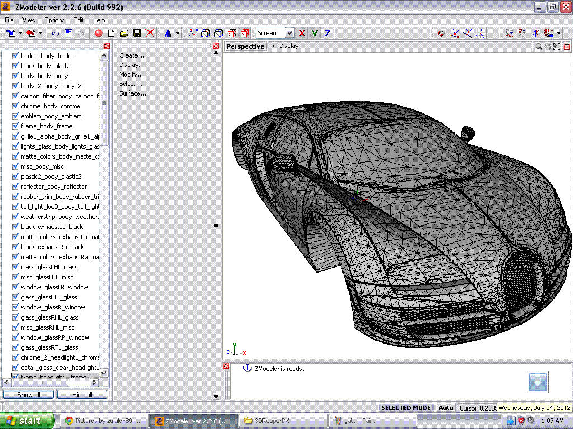Open the Screen axis dropdown
Viewport: 573px width, 429px height.
click(289, 34)
